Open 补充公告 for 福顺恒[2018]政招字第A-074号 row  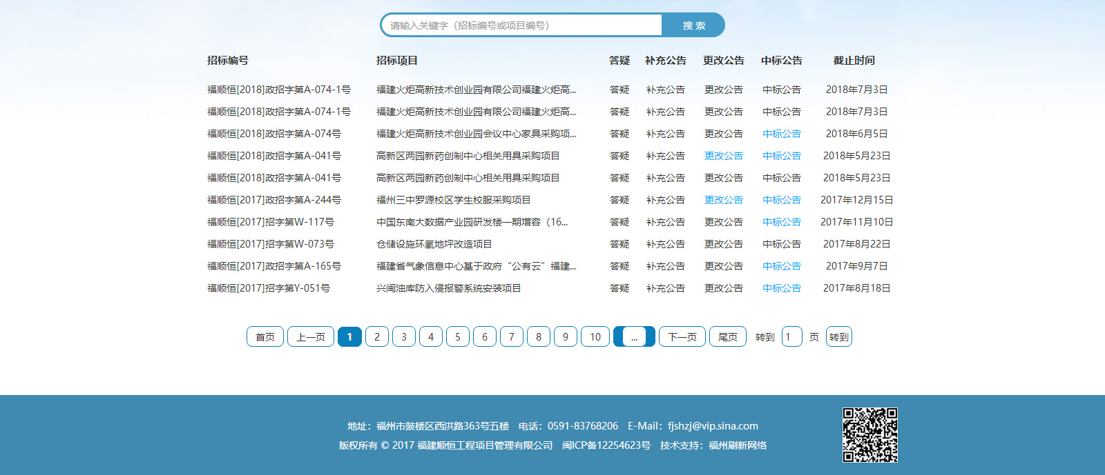pos(666,134)
